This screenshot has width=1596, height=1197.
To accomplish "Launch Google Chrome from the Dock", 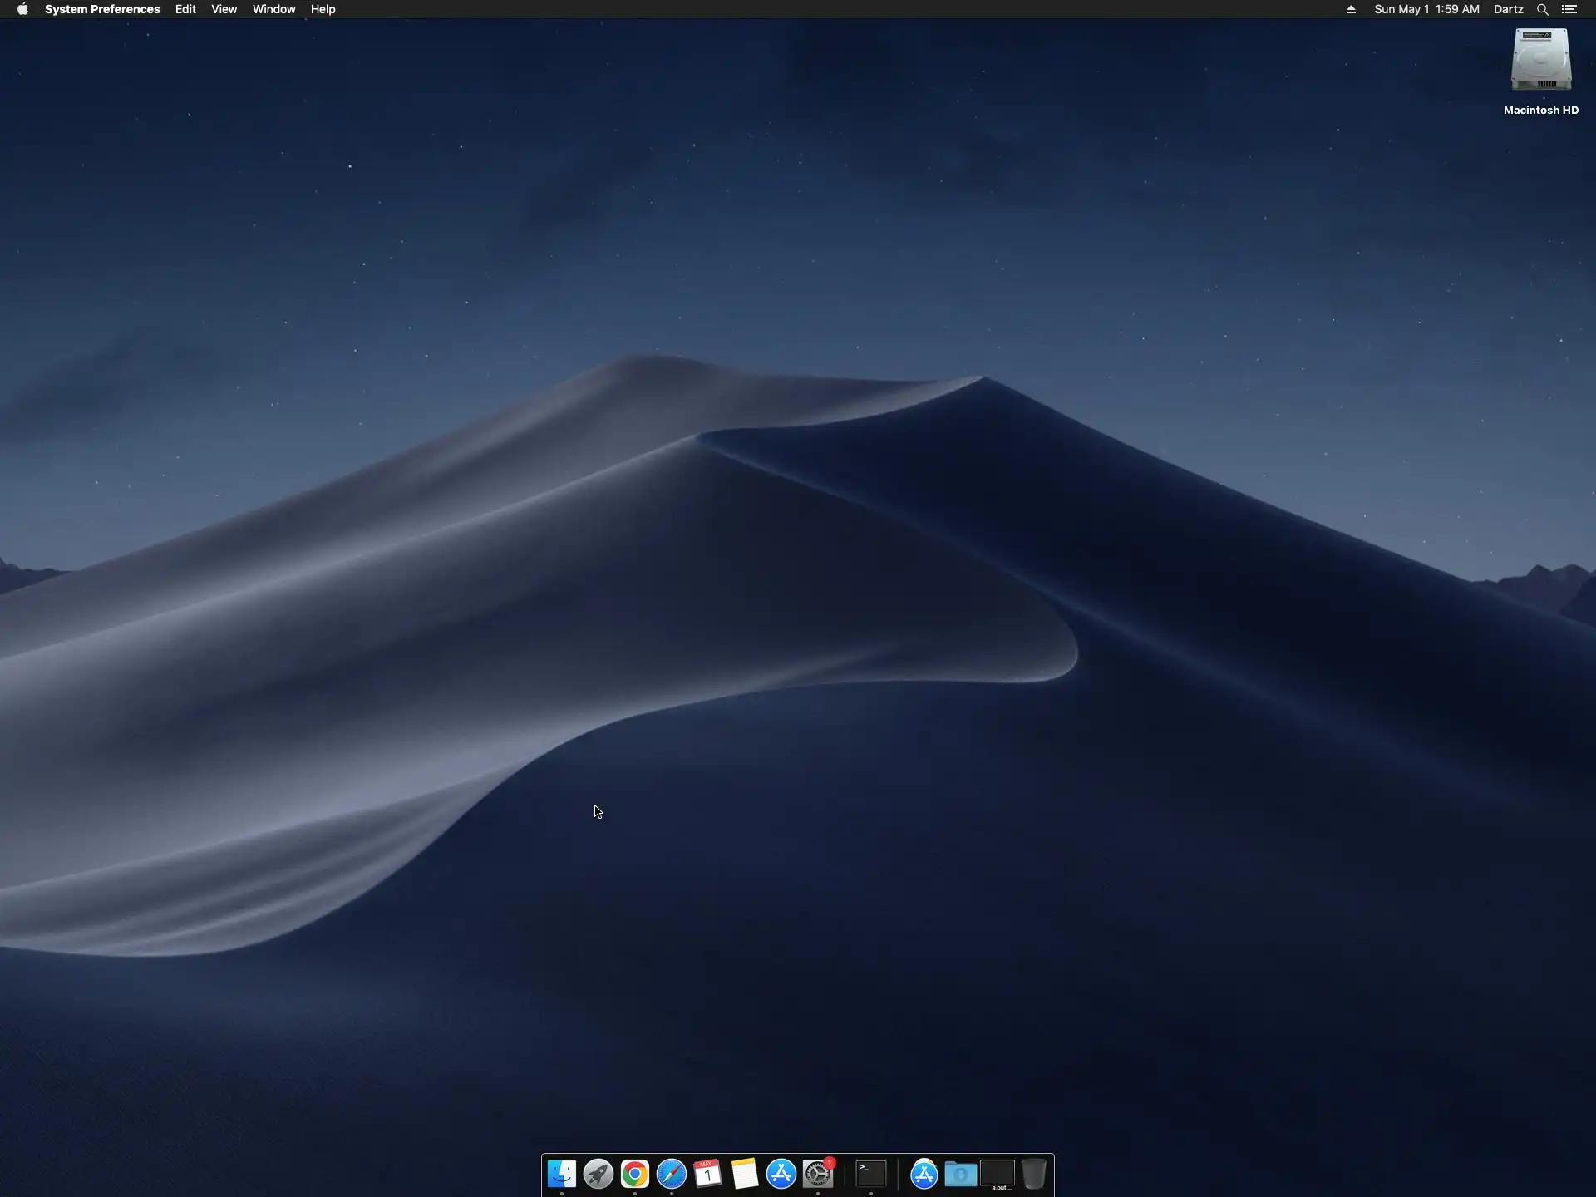I will pyautogui.click(x=635, y=1174).
